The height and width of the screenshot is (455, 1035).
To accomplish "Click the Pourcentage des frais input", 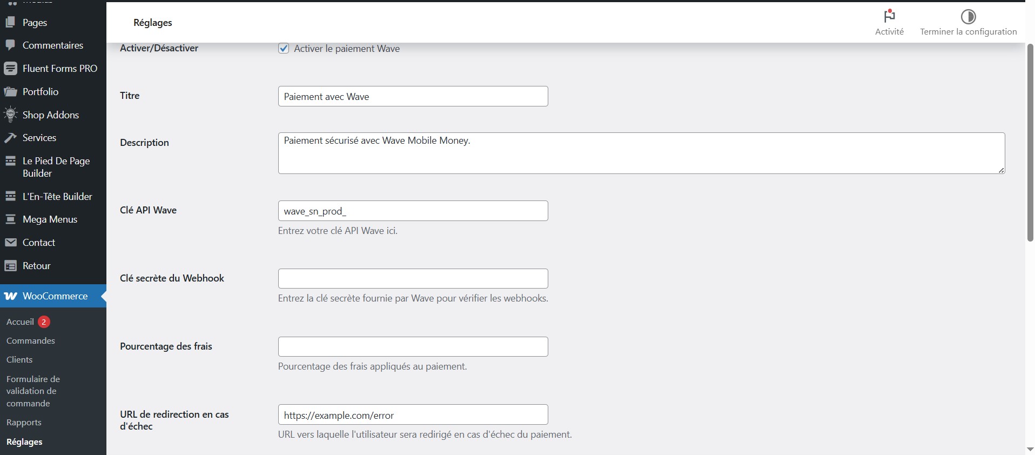I will point(413,347).
